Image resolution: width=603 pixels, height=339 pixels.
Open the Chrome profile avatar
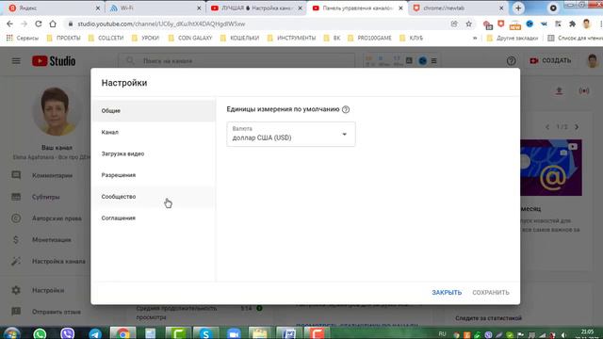click(586, 24)
